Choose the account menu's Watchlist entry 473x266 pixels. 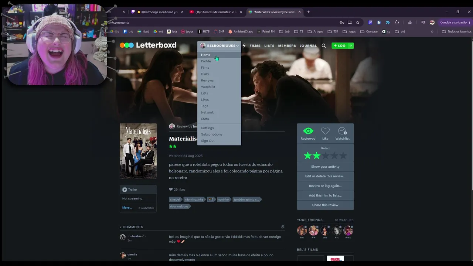tap(219, 87)
